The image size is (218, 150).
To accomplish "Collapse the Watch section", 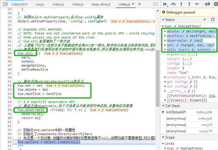I will (x=163, y=20).
